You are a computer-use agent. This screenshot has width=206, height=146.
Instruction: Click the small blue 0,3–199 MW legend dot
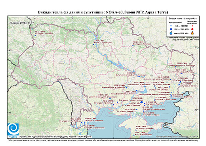[x=171, y=26]
